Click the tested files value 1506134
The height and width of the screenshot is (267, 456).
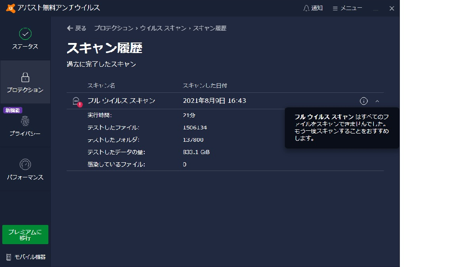(195, 128)
